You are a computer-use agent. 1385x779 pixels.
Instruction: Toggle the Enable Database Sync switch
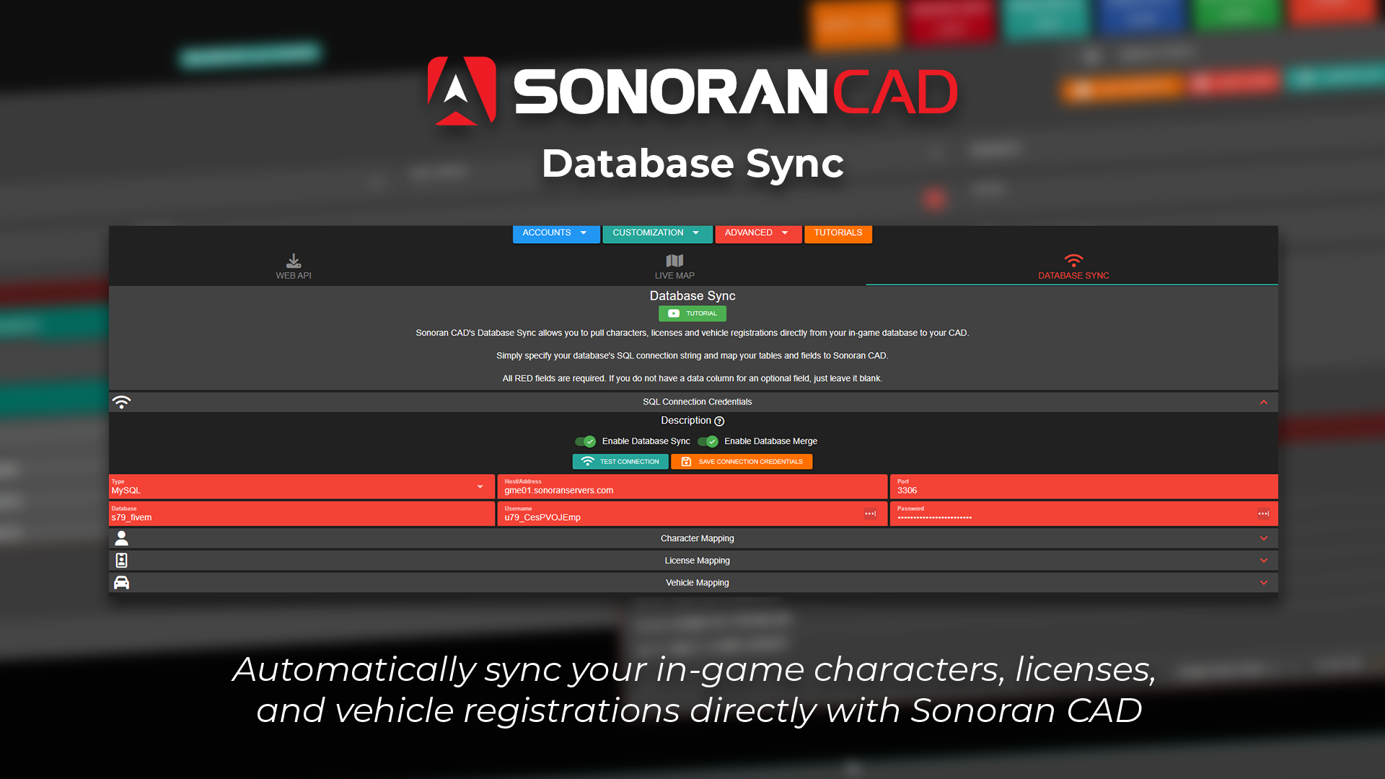pyautogui.click(x=585, y=441)
